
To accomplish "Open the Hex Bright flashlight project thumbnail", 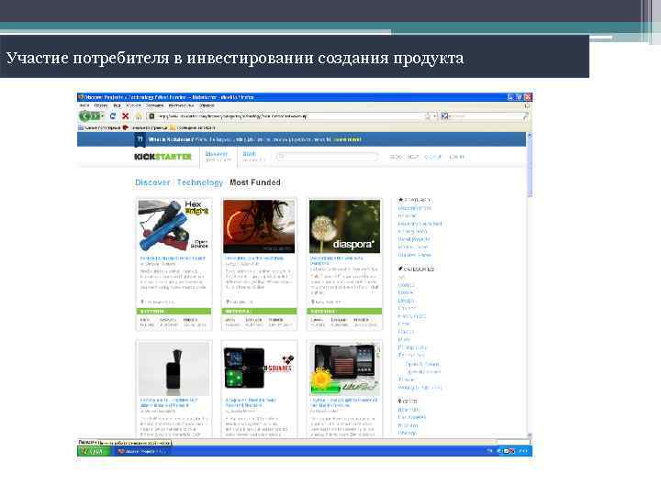I will click(x=174, y=226).
